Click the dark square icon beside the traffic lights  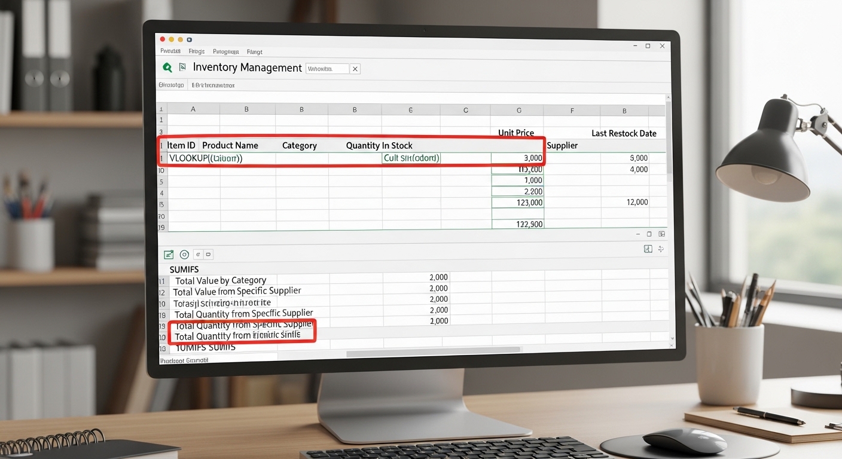[x=189, y=39]
